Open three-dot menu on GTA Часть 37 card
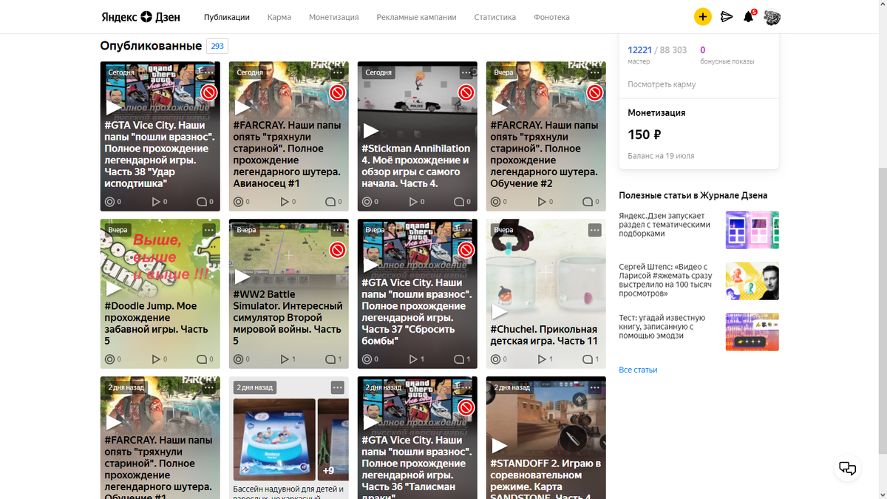 click(466, 230)
